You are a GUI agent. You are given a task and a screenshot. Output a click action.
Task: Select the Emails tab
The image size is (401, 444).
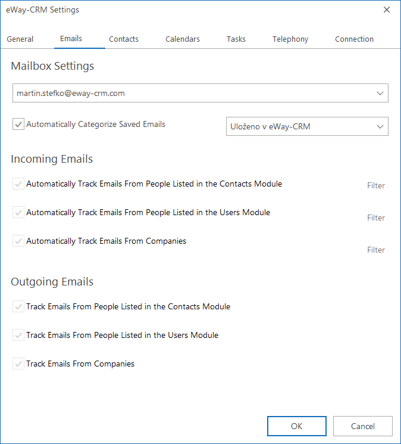pos(71,39)
